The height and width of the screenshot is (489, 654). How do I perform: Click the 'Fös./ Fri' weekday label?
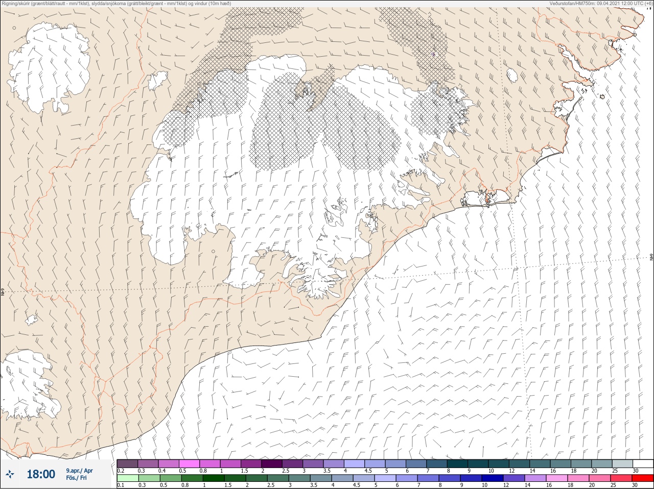click(77, 478)
